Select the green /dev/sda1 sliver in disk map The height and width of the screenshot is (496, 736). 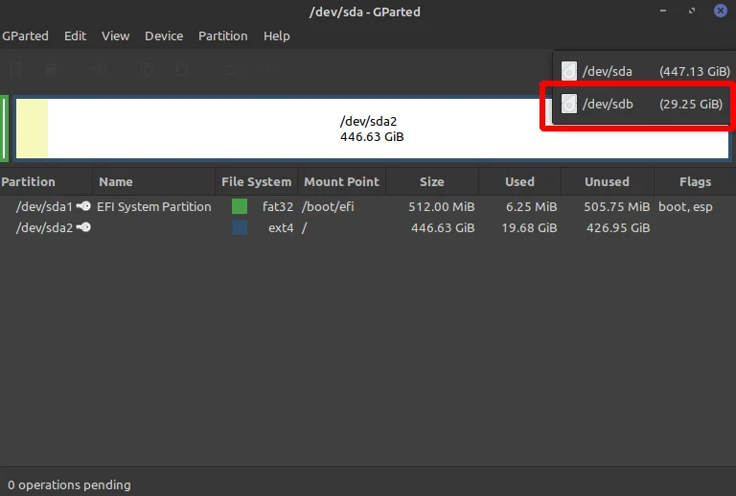[4, 129]
